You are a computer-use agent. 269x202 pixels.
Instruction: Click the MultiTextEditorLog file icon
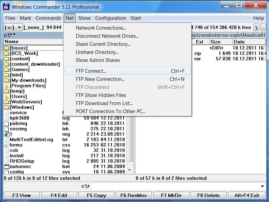point(7,140)
